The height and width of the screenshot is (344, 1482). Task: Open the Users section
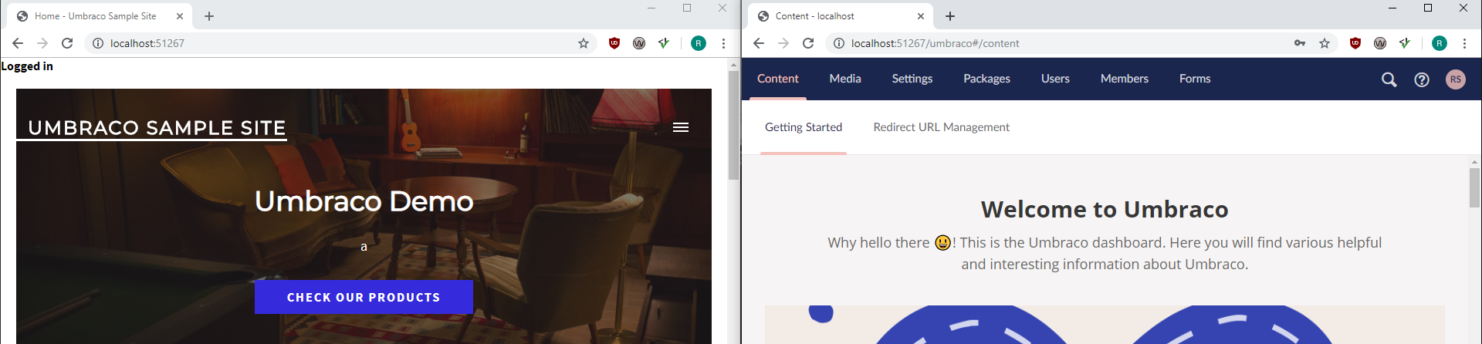tap(1055, 79)
